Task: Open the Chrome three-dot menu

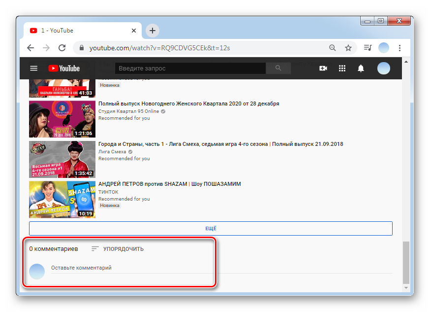Action: click(x=399, y=48)
